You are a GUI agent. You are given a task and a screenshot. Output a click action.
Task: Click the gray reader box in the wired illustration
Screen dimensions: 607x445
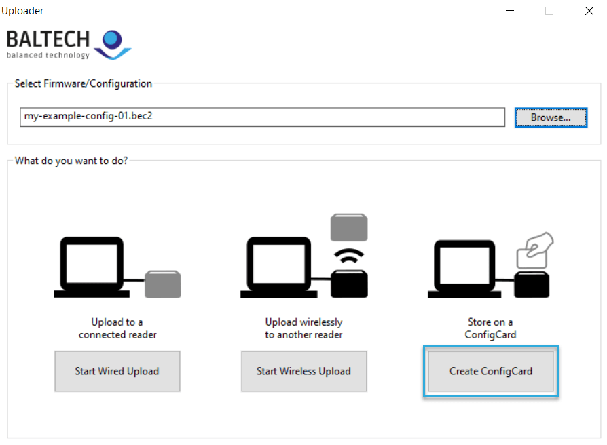(162, 284)
